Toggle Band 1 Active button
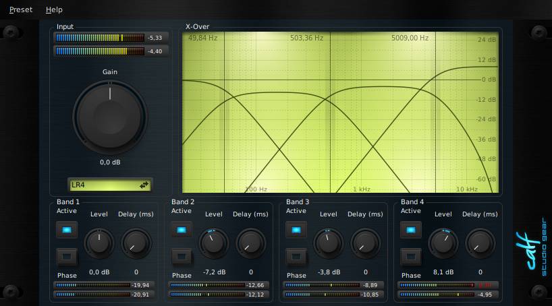This screenshot has width=552, height=306. [x=67, y=230]
